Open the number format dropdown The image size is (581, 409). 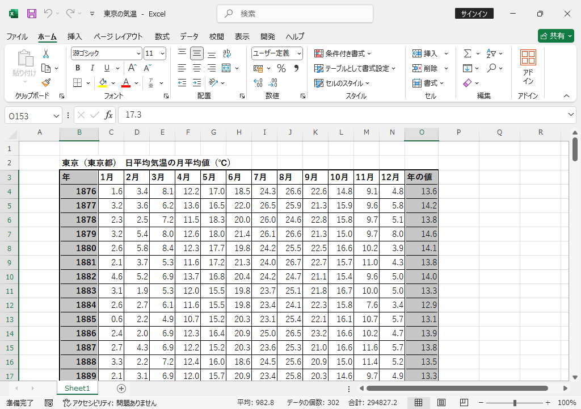coord(299,53)
